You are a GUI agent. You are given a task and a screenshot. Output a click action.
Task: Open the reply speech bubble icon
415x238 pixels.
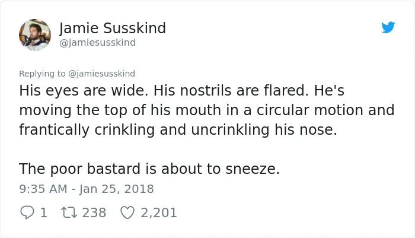27,212
